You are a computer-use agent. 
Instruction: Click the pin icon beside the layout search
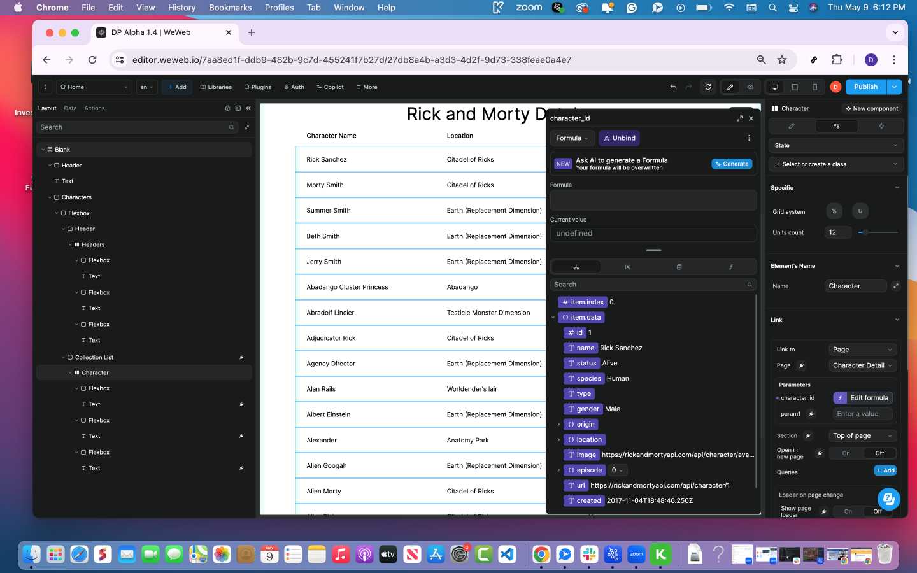[x=246, y=127]
